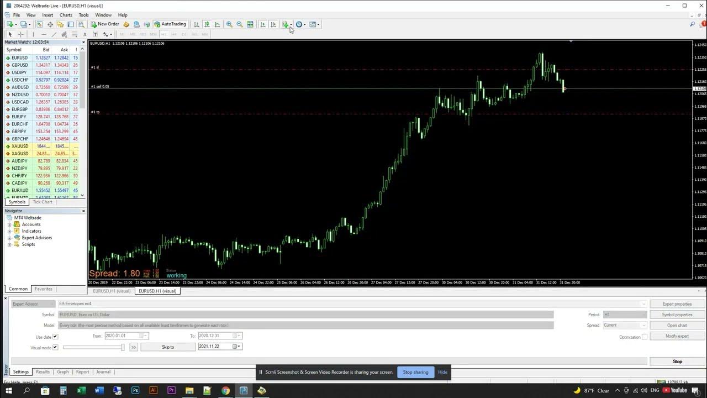Switch to the bar chart icon
This screenshot has height=398, width=707.
(197, 24)
